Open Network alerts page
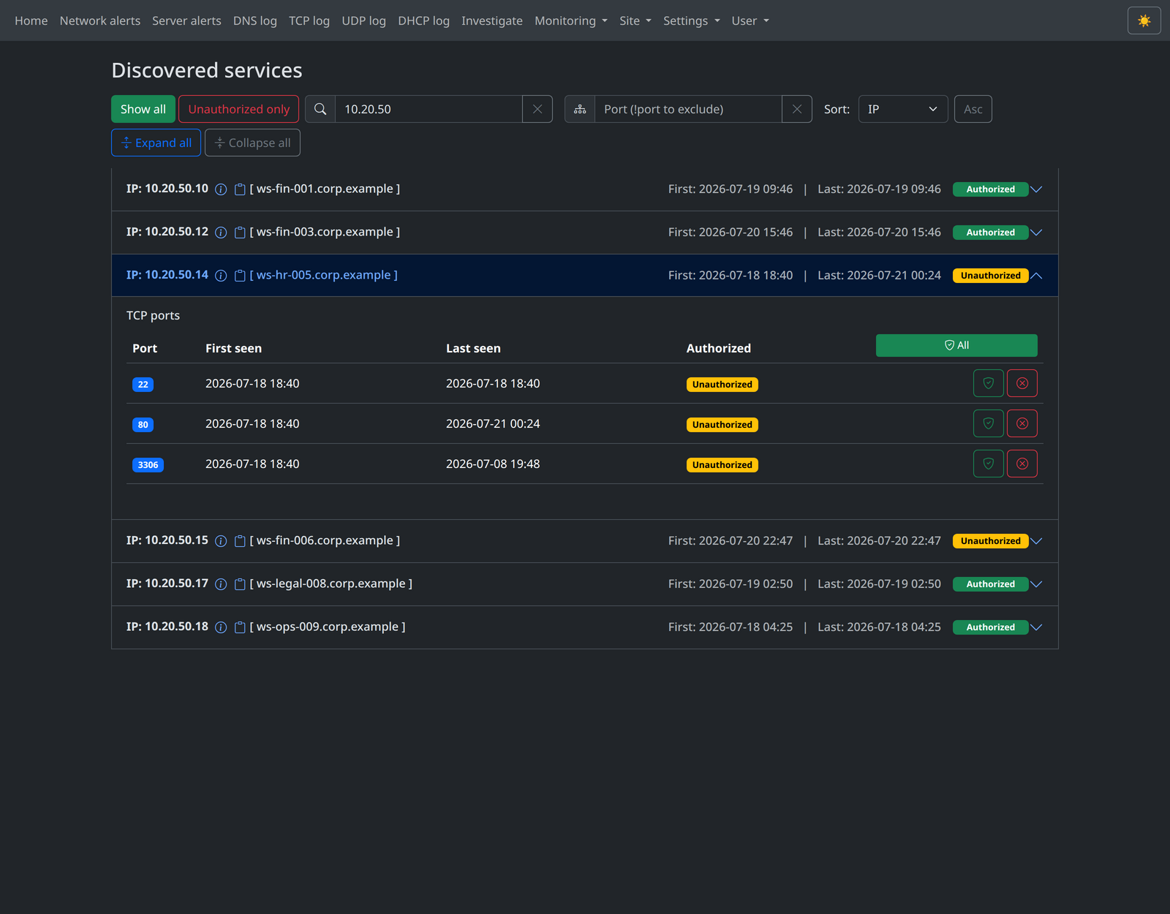The width and height of the screenshot is (1170, 914). (100, 20)
